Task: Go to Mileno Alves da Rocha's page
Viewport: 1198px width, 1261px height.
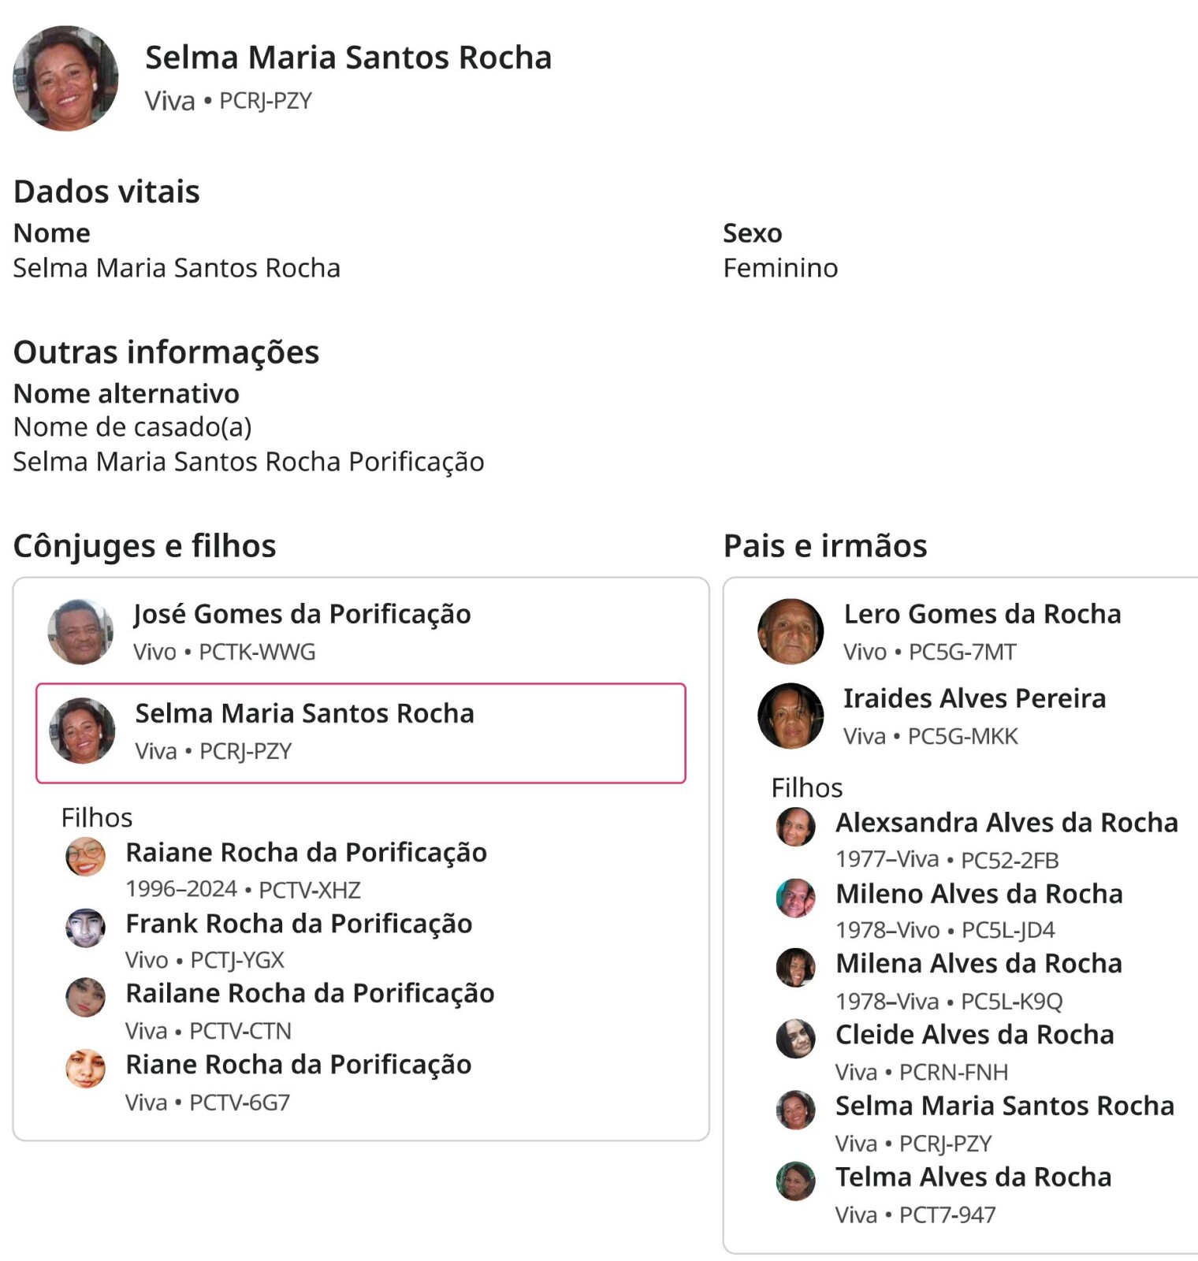Action: tap(979, 894)
